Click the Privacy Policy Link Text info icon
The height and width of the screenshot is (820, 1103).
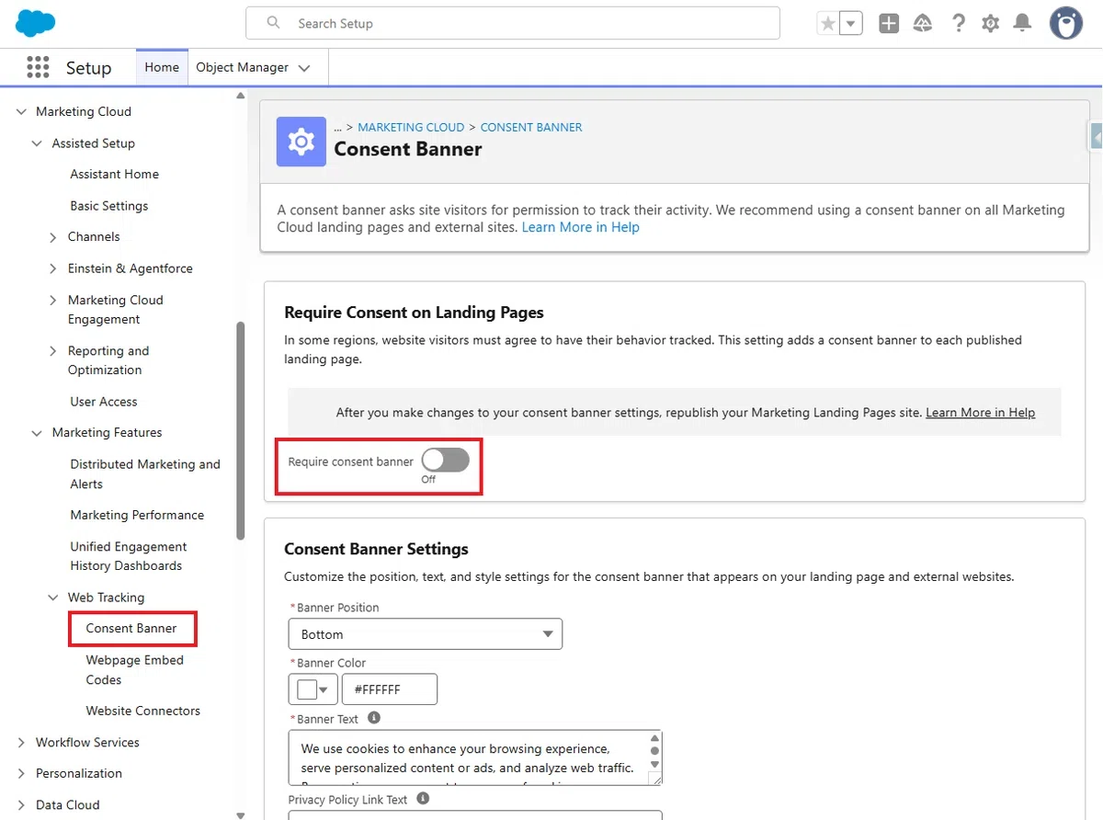423,799
